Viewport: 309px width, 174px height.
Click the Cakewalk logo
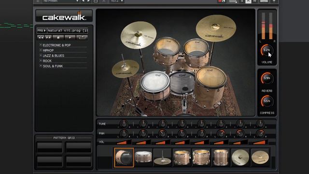tap(64, 16)
